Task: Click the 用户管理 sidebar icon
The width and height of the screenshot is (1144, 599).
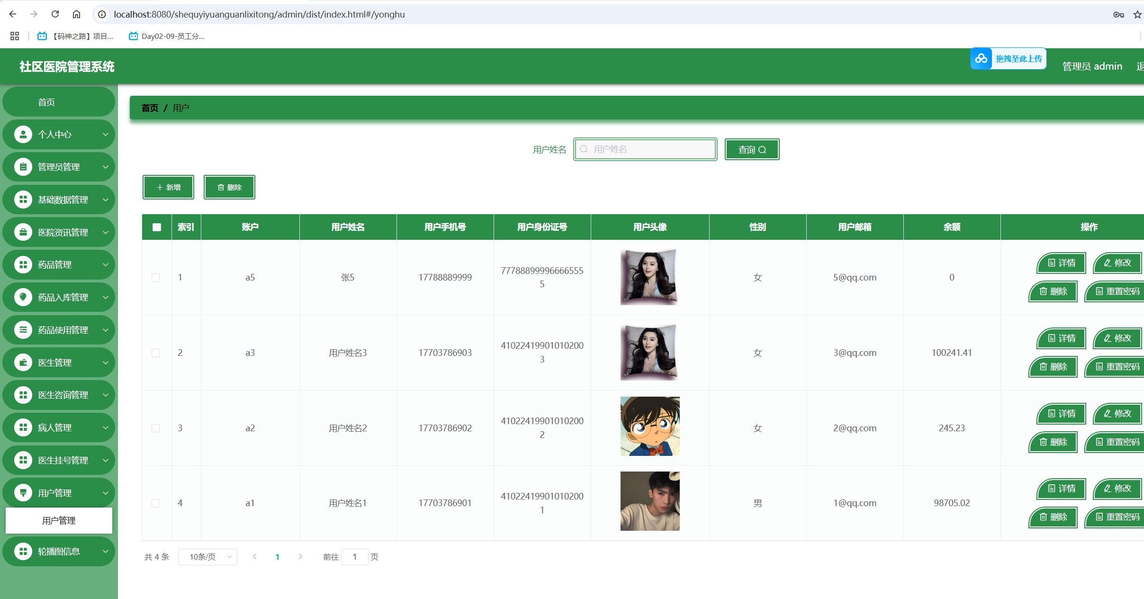Action: [x=23, y=493]
